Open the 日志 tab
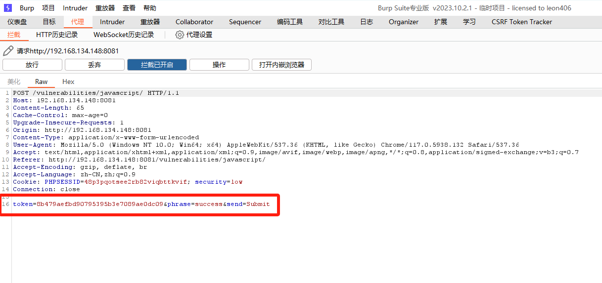602x283 pixels. [x=367, y=22]
